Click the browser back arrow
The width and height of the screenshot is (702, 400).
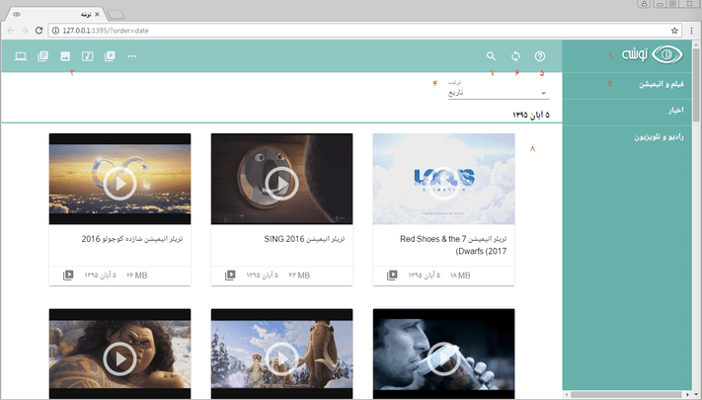[x=11, y=31]
